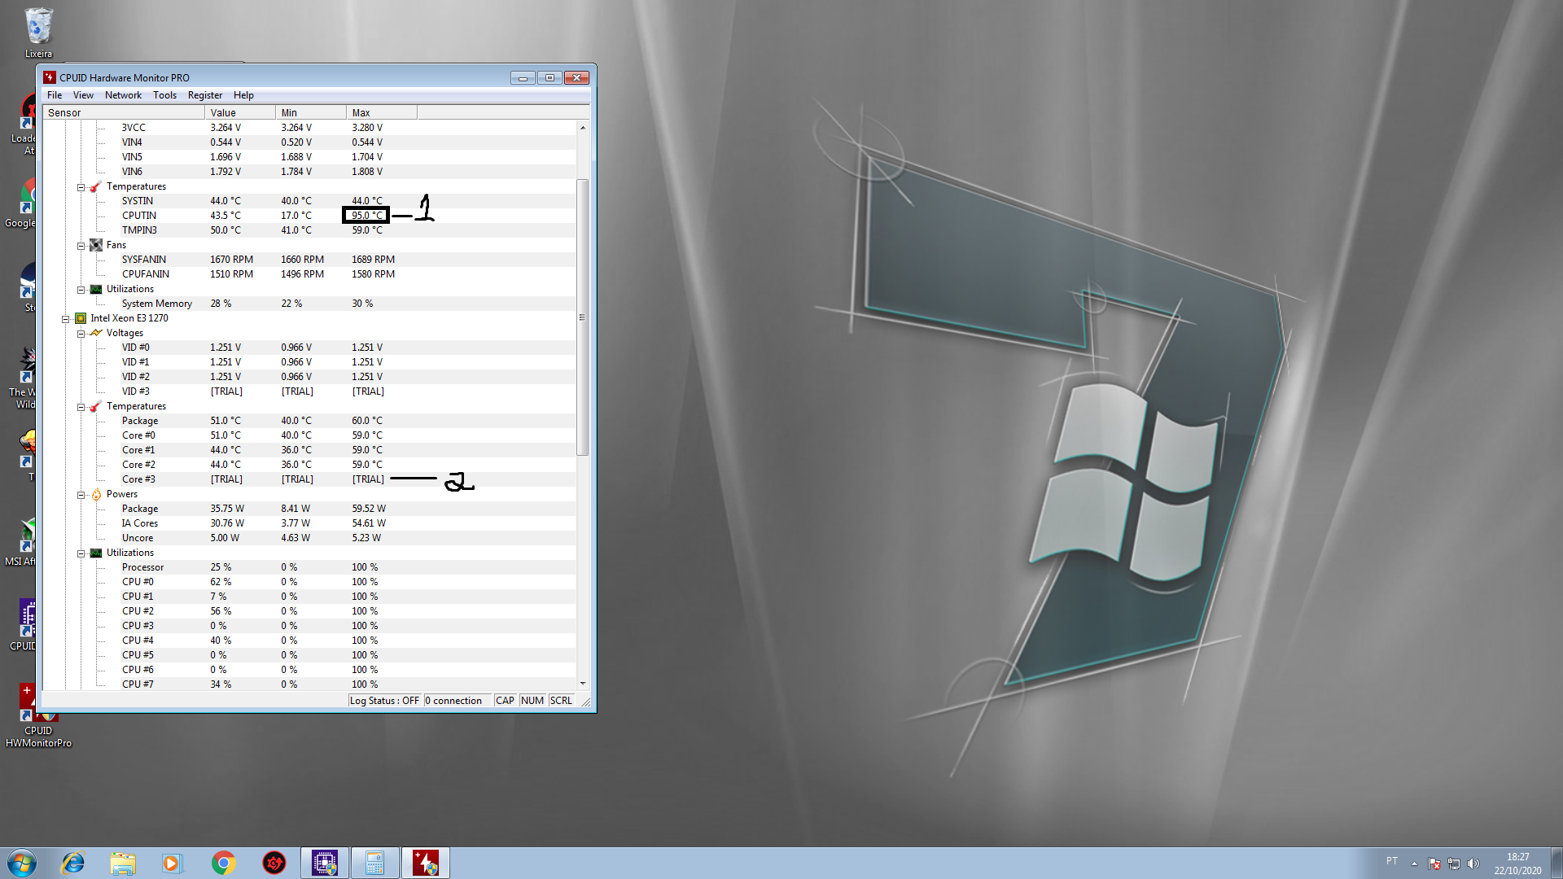Select the CPUID HWMonitorPro desktop shortcut

click(38, 716)
